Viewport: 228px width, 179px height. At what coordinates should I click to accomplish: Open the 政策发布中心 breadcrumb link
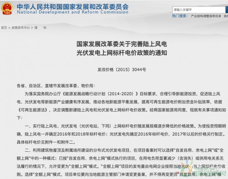click(21, 27)
